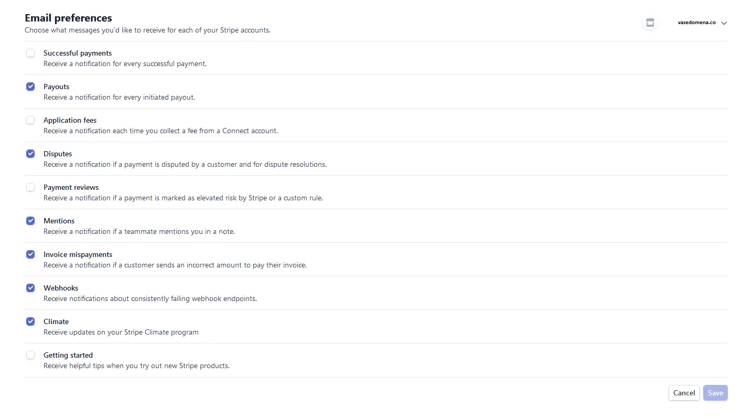Image resolution: width=753 pixels, height=419 pixels.
Task: Uncheck the Payouts checkbox
Action: point(30,87)
